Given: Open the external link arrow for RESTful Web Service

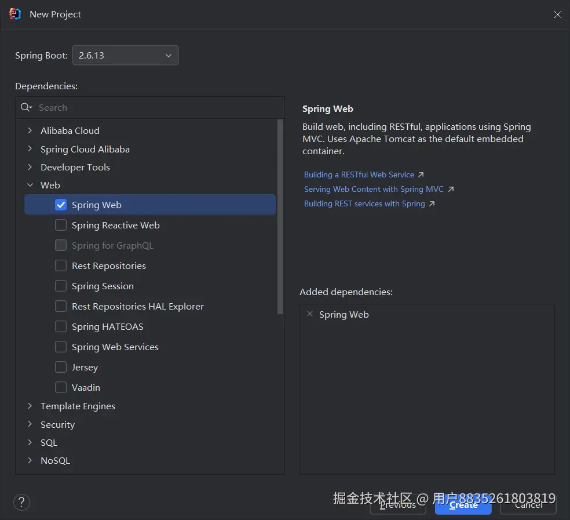Looking at the screenshot, I should point(421,174).
